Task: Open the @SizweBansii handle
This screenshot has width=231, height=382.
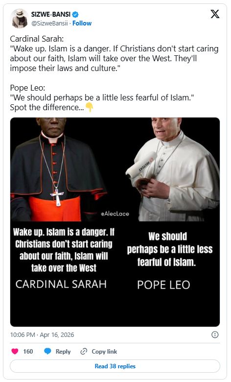Action: click(x=49, y=24)
